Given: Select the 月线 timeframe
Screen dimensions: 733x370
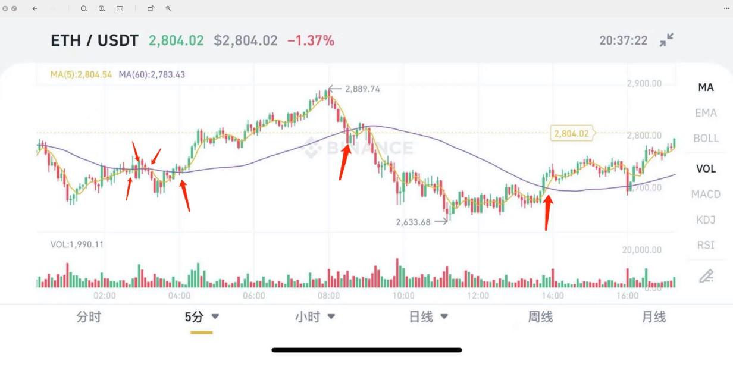Looking at the screenshot, I should point(653,317).
